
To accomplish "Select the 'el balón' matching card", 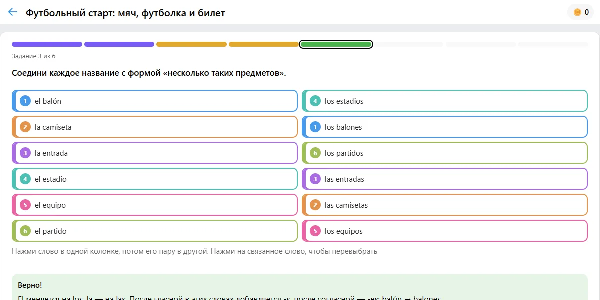I will 155,101.
